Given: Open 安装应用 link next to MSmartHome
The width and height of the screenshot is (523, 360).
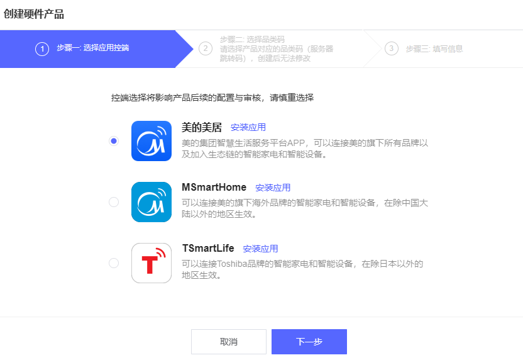Looking at the screenshot, I should tap(273, 188).
